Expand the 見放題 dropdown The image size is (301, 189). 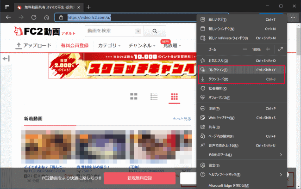[x=172, y=46]
